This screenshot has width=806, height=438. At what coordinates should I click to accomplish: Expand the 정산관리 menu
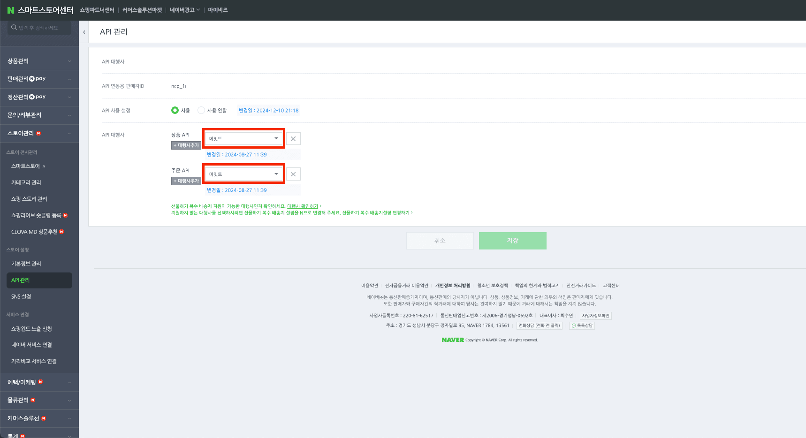tap(39, 97)
